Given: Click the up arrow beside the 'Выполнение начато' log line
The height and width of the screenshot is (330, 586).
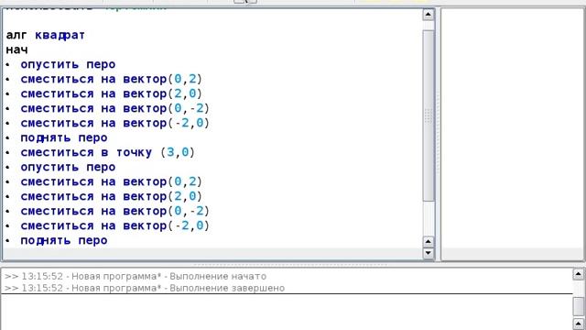Looking at the screenshot, I should [x=578, y=274].
